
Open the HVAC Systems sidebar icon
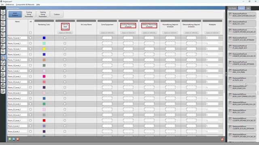(3, 63)
